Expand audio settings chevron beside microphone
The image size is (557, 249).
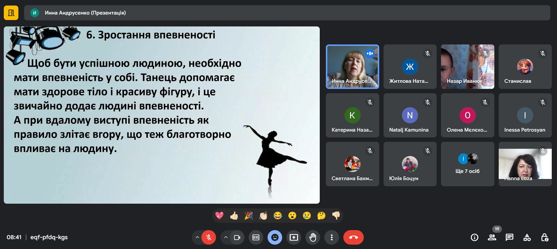coord(197,237)
